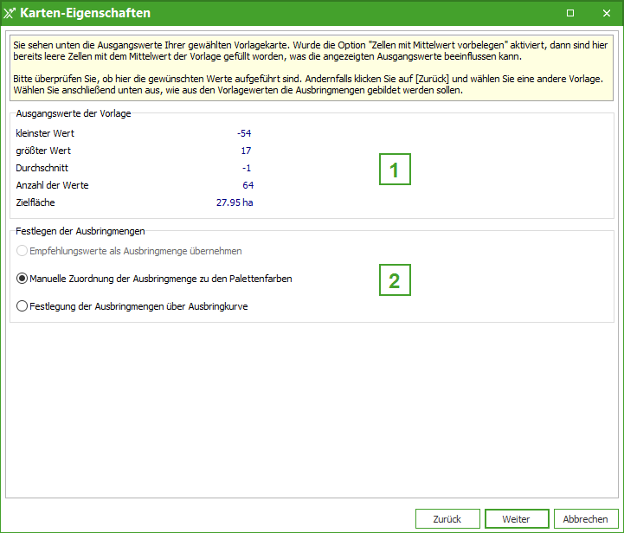624x533 pixels.
Task: Click the 'größter Wert' value 17
Action: 246,151
